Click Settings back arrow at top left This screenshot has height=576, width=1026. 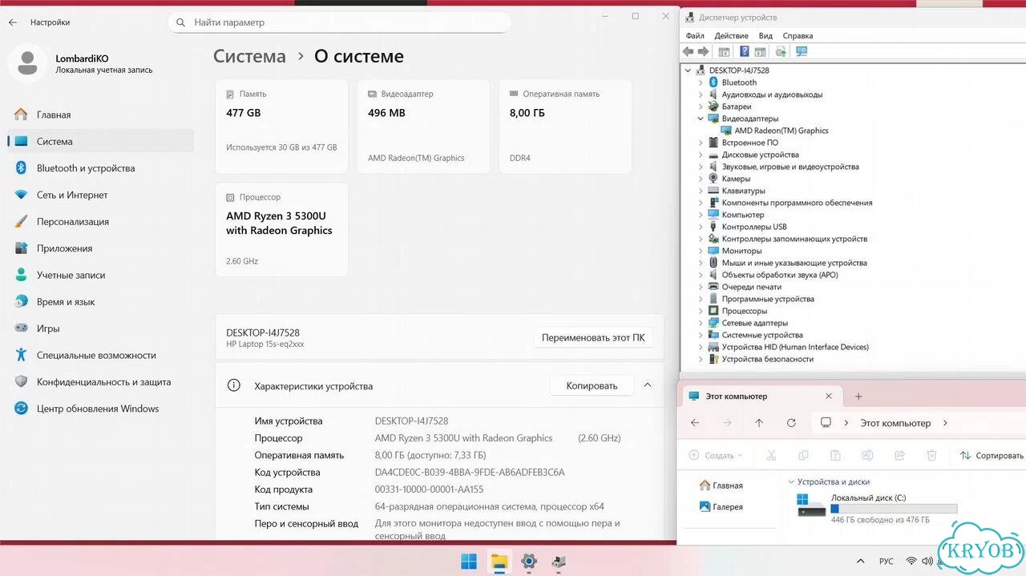(13, 22)
